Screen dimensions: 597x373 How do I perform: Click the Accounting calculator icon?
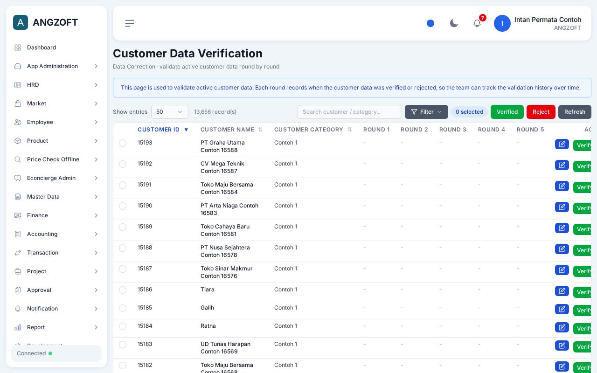(x=18, y=234)
